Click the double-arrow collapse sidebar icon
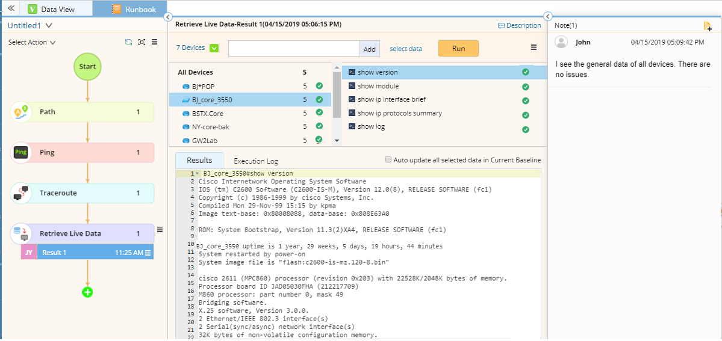The height and width of the screenshot is (341, 722). point(10,8)
